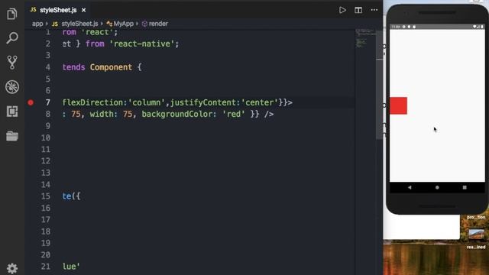Click backgroundColor: 'red' on line 8
The height and width of the screenshot is (275, 489).
click(x=193, y=114)
